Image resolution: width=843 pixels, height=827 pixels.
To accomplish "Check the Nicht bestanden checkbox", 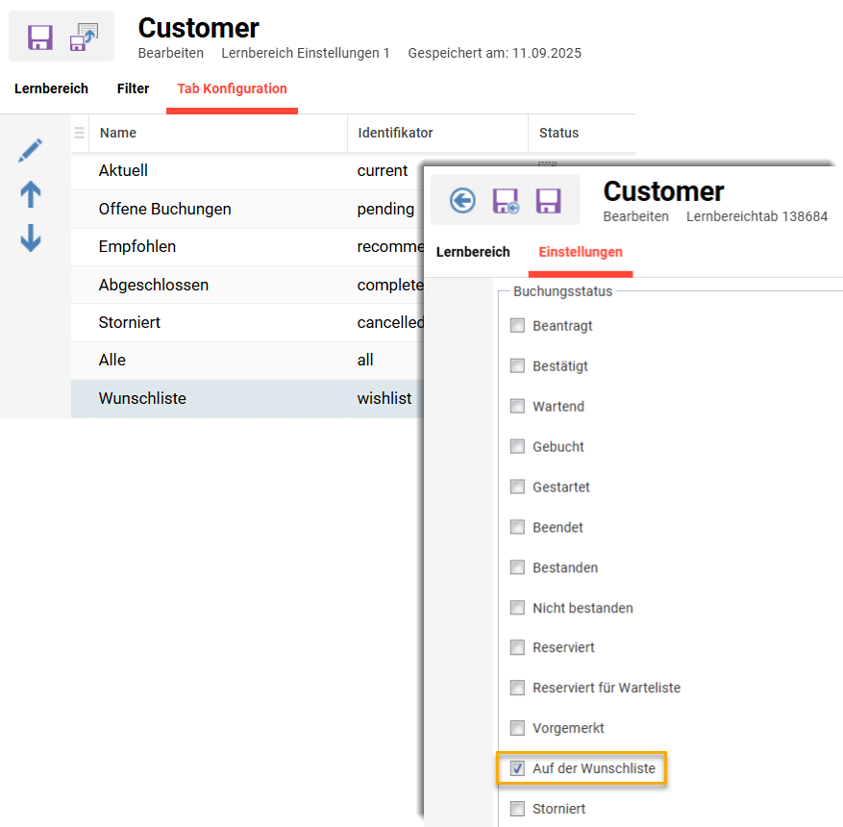I will [517, 607].
